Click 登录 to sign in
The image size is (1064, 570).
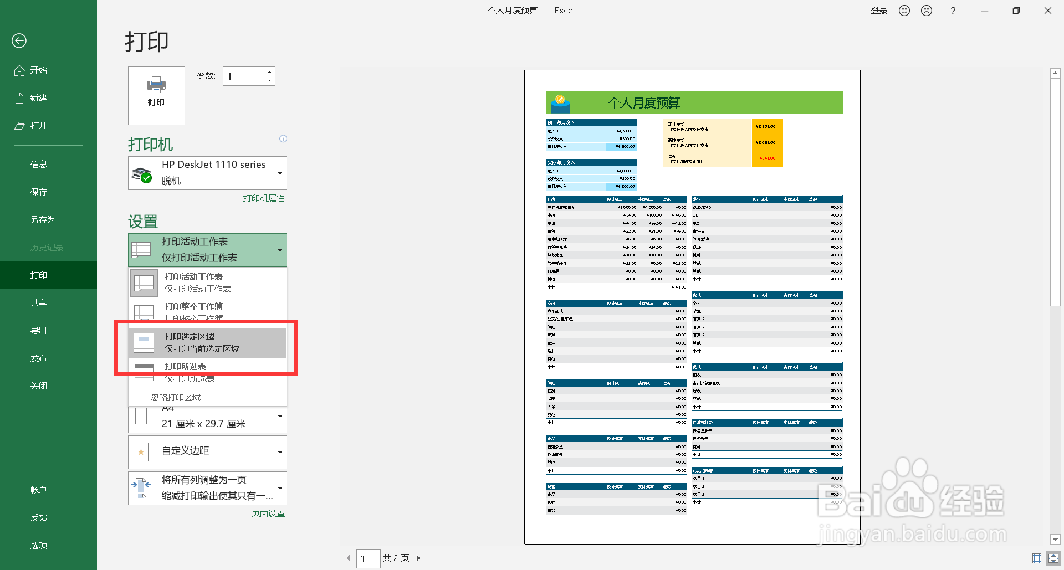[x=879, y=11]
